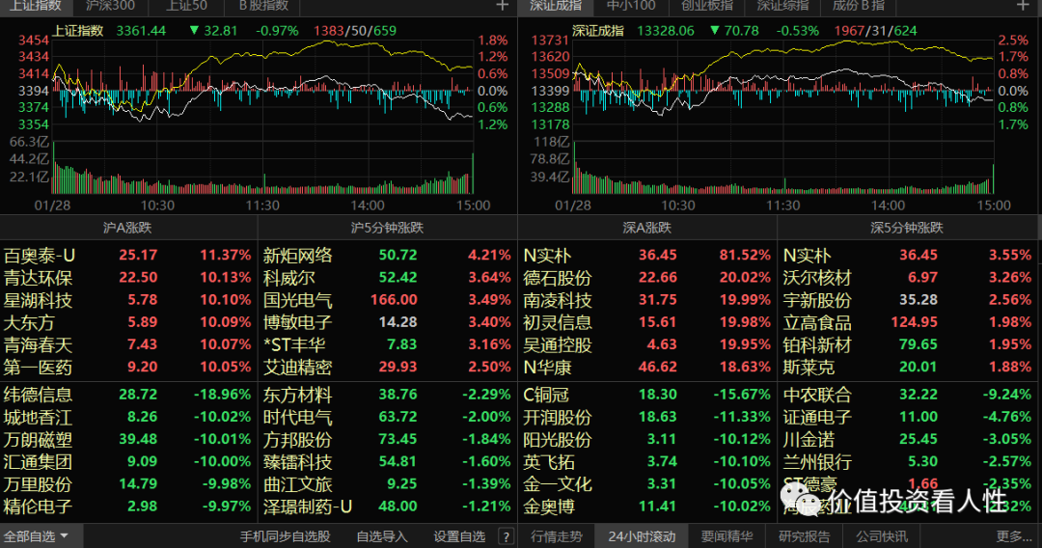Click the 深A涨跌 column header
The width and height of the screenshot is (1042, 548).
(647, 228)
